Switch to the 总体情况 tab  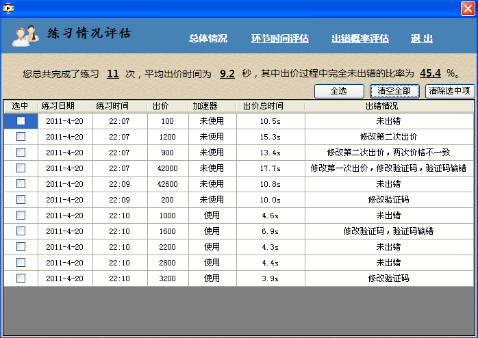208,38
